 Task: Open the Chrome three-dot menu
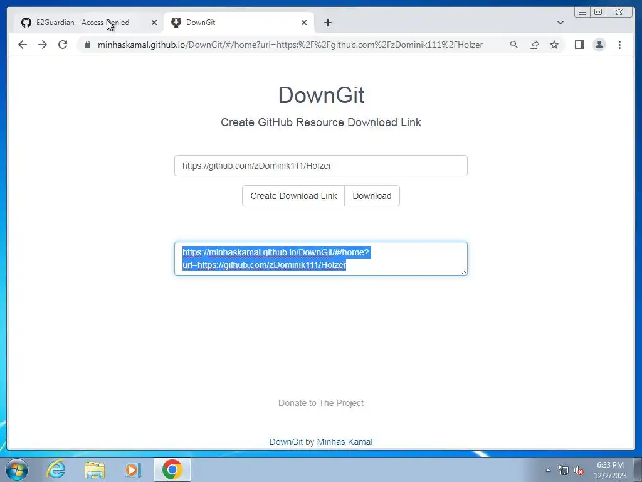tap(619, 45)
